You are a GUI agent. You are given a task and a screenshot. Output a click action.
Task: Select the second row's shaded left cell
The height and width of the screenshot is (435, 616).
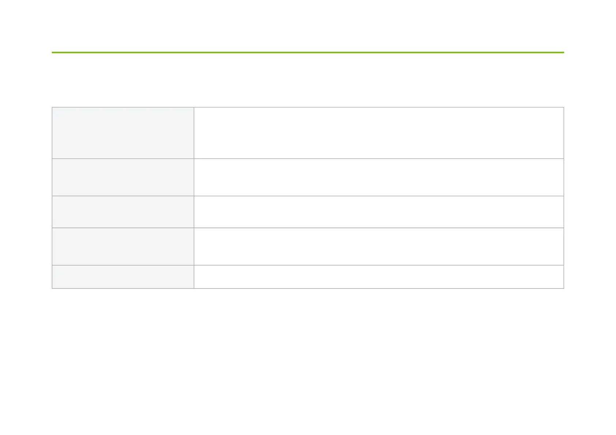click(123, 177)
